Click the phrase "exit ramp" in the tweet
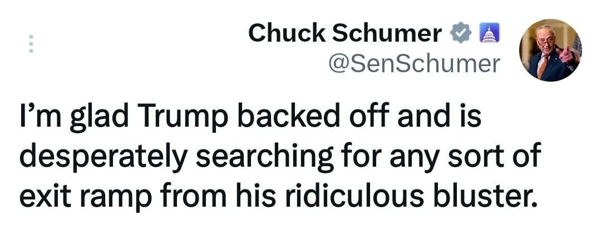This screenshot has height=230, width=601. (x=80, y=196)
